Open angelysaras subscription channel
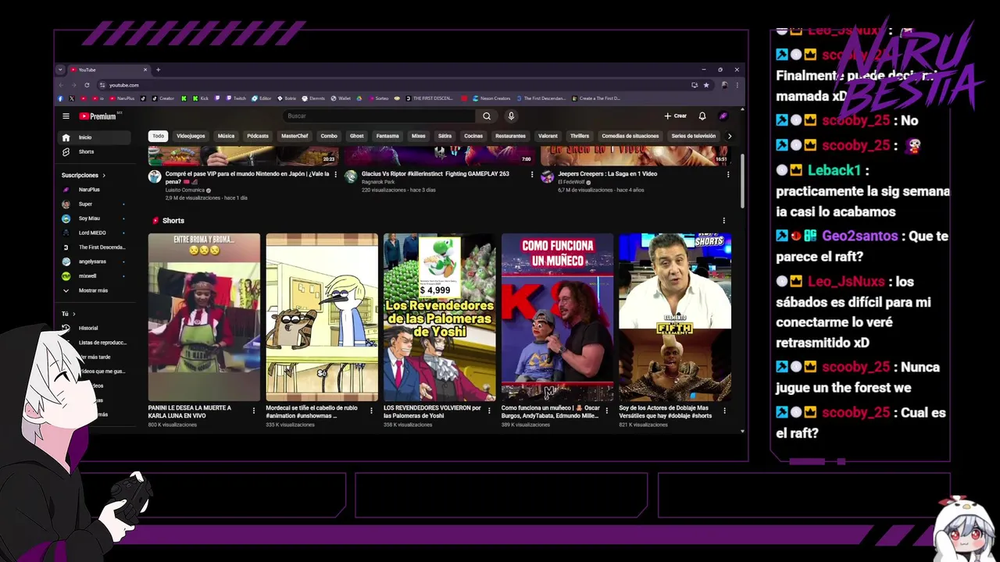Image resolution: width=1000 pixels, height=562 pixels. (95, 261)
